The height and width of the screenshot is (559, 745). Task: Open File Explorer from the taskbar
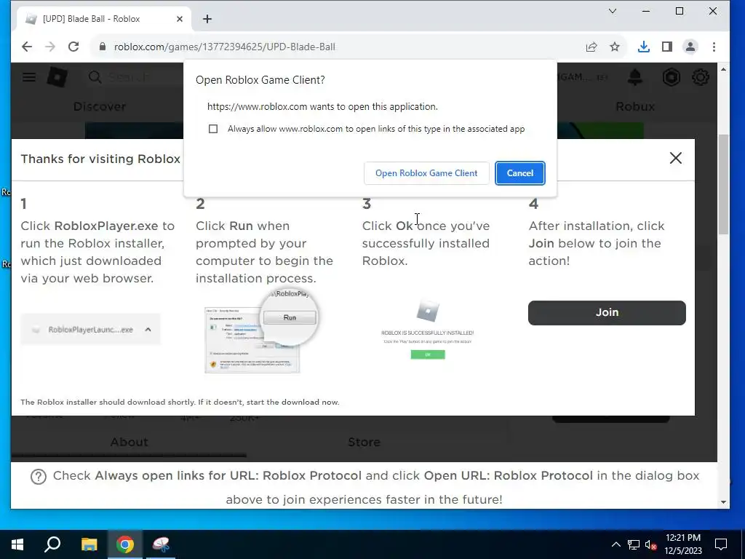click(89, 544)
